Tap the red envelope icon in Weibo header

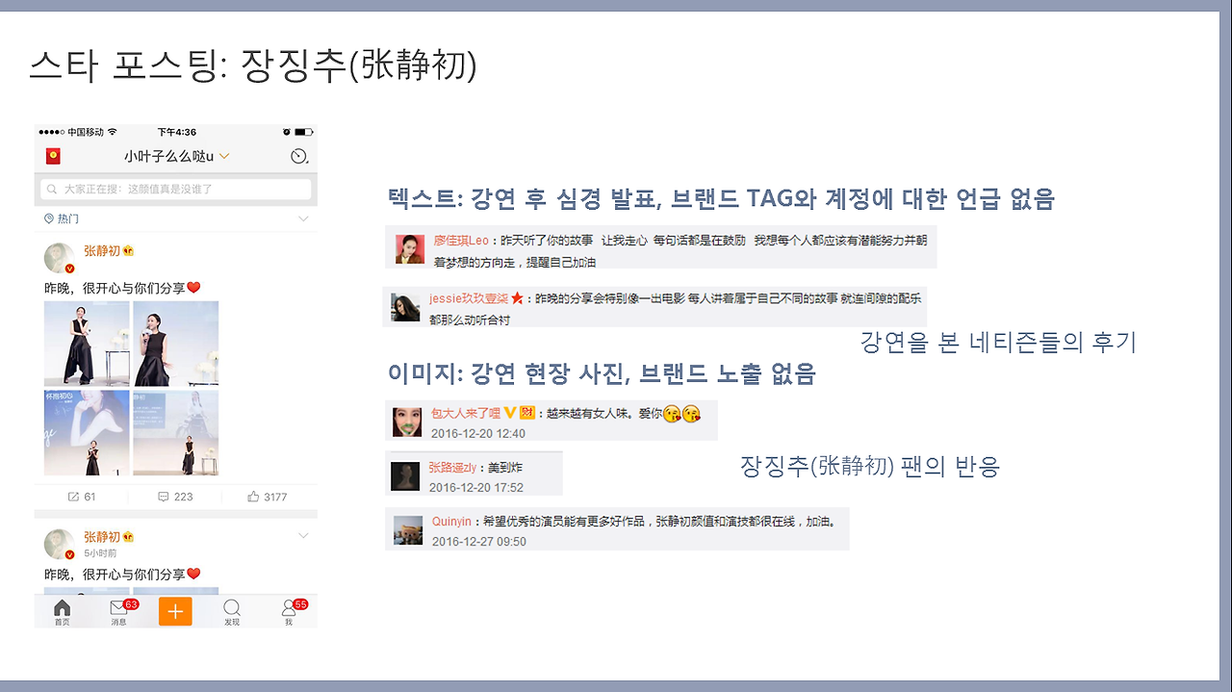53,157
